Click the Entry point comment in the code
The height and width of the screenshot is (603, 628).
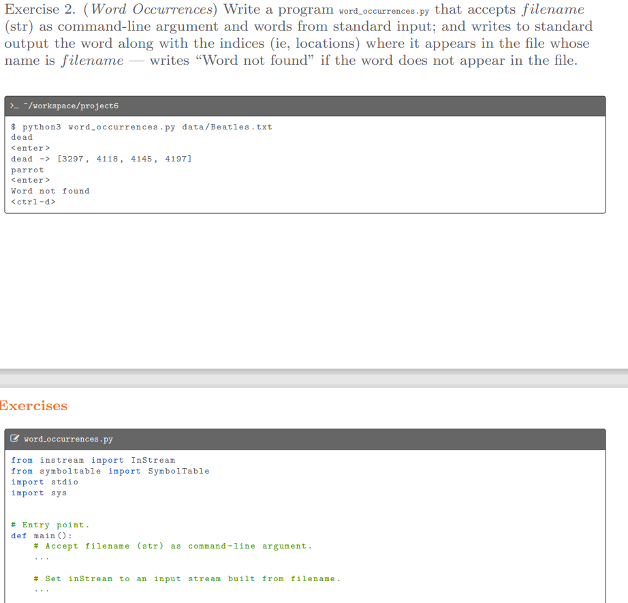click(x=48, y=525)
